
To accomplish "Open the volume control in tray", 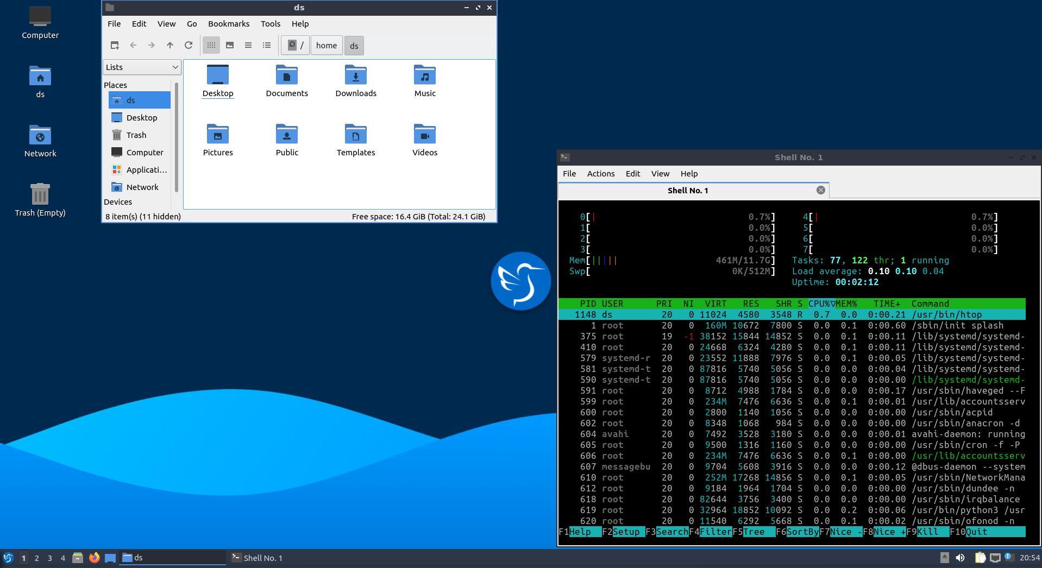I will (960, 558).
